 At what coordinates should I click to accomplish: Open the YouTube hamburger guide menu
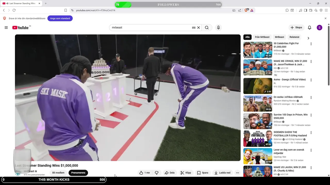(x=6, y=27)
